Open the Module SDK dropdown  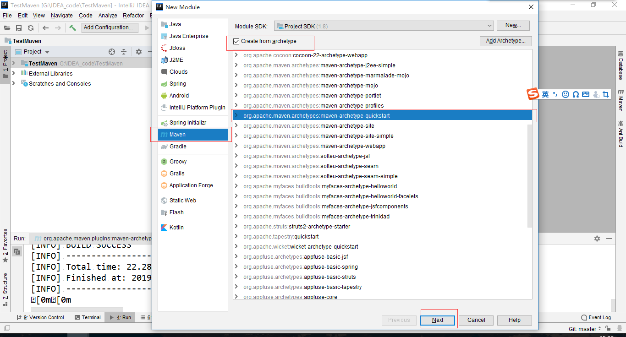click(384, 26)
